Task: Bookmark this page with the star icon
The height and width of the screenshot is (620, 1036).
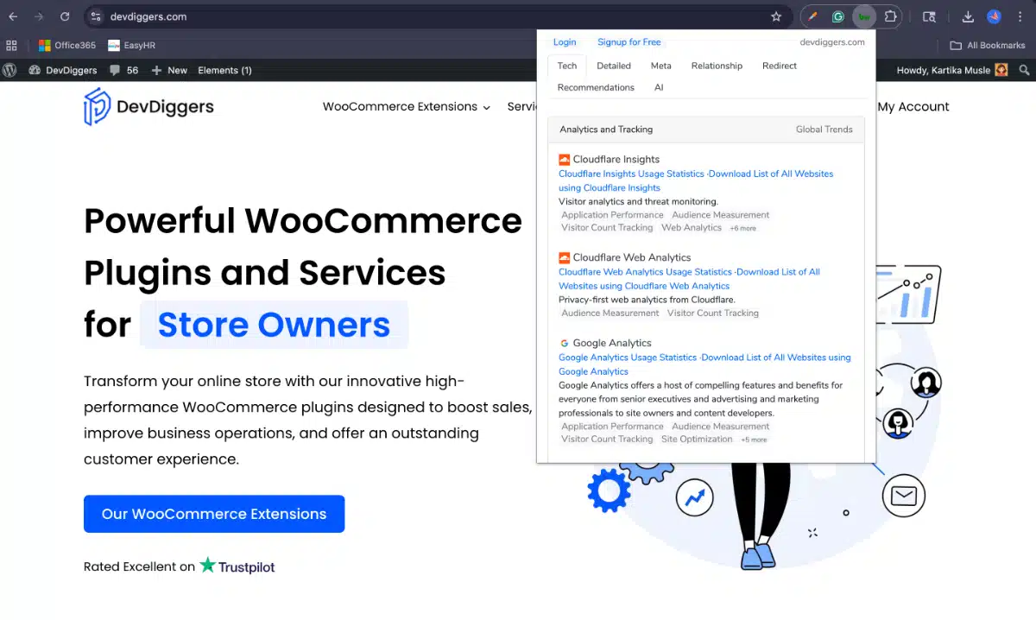Action: (x=776, y=16)
